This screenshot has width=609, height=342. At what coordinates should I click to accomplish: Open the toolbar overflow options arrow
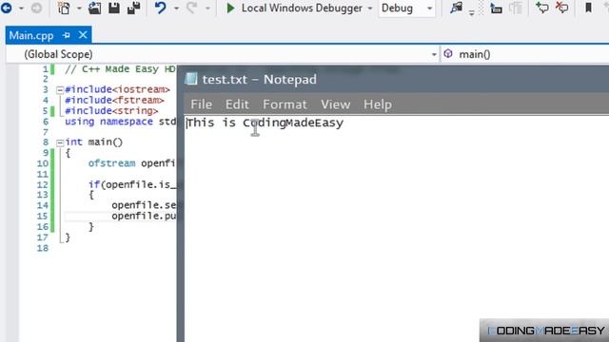pos(472,12)
